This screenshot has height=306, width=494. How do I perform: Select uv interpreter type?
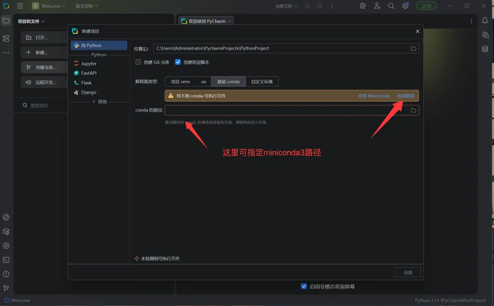tap(204, 81)
